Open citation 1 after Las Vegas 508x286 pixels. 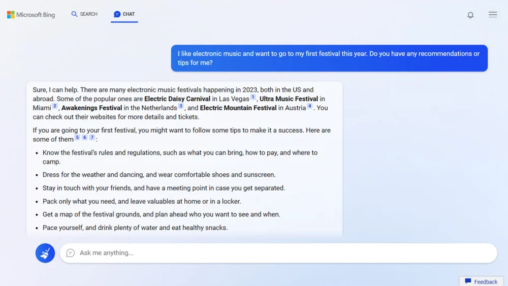253,97
